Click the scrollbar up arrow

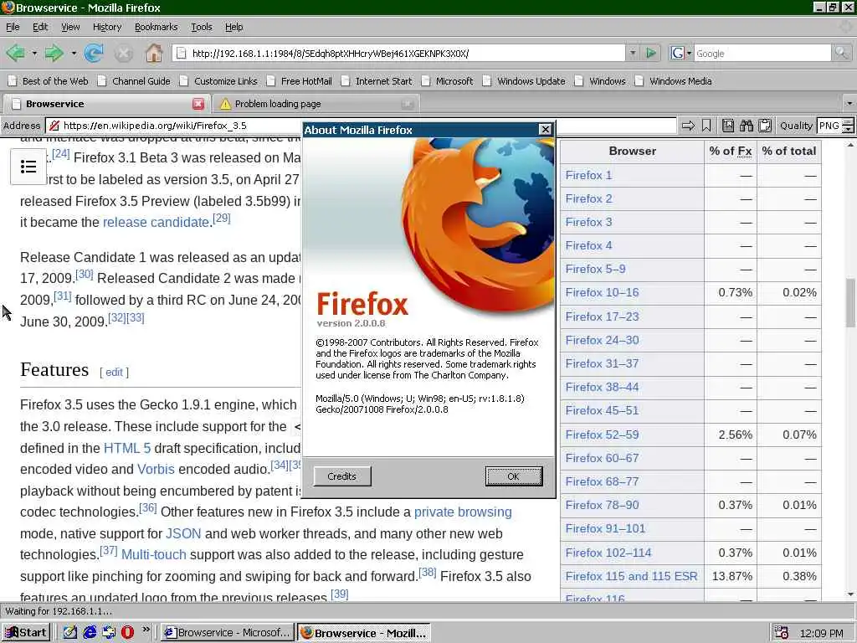click(850, 145)
